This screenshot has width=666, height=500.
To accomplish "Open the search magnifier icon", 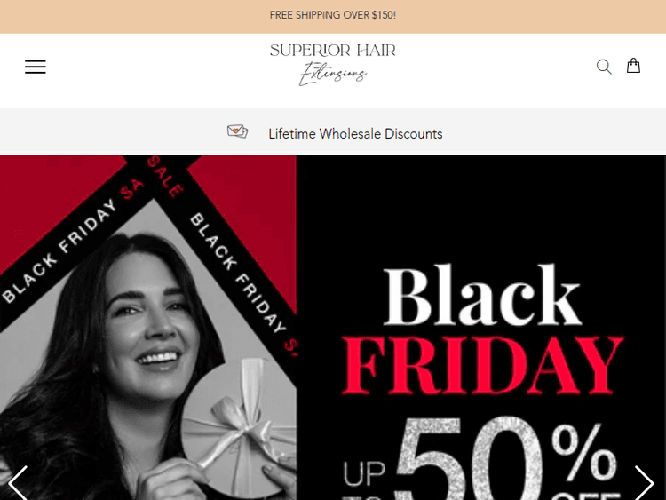I will pyautogui.click(x=604, y=67).
